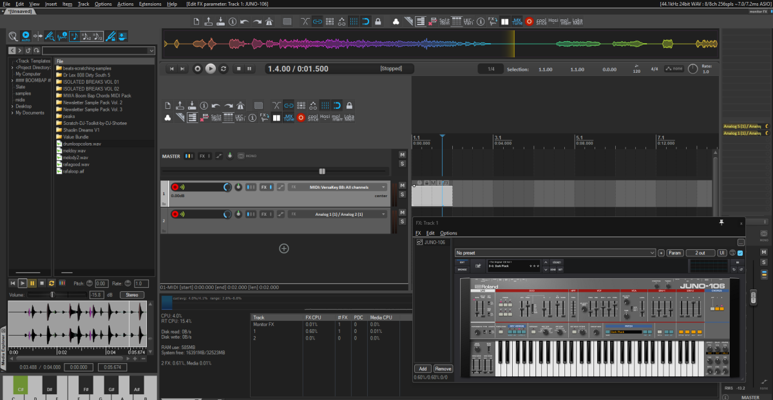Viewport: 773px width, 400px height.
Task: Start playback with the transport Play button
Action: (211, 68)
